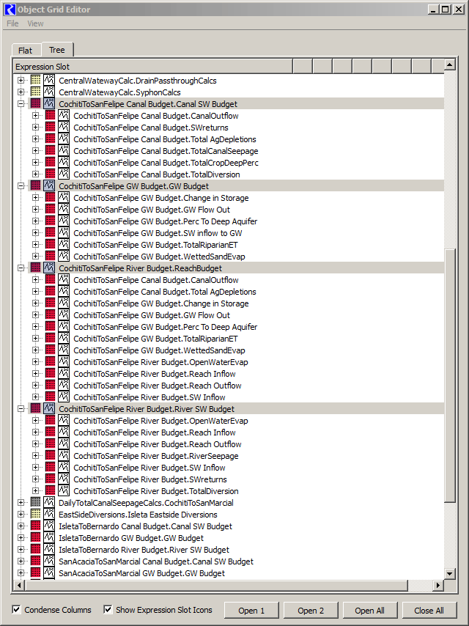The width and height of the screenshot is (469, 626).
Task: Collapse the River Budget.River SW Budget node
Action: click(x=21, y=409)
